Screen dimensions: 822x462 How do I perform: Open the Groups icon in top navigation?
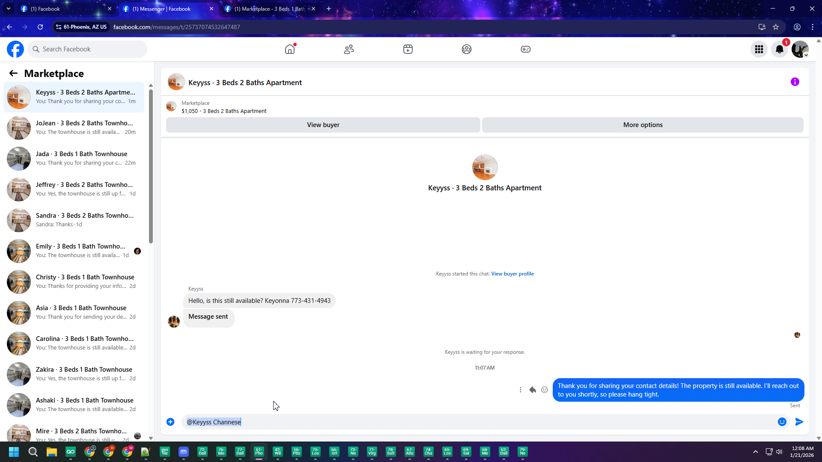coord(467,49)
